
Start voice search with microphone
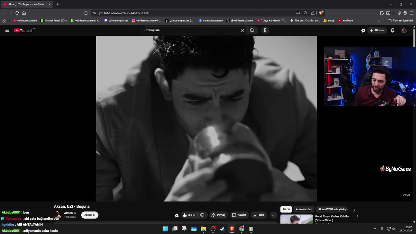click(x=265, y=30)
